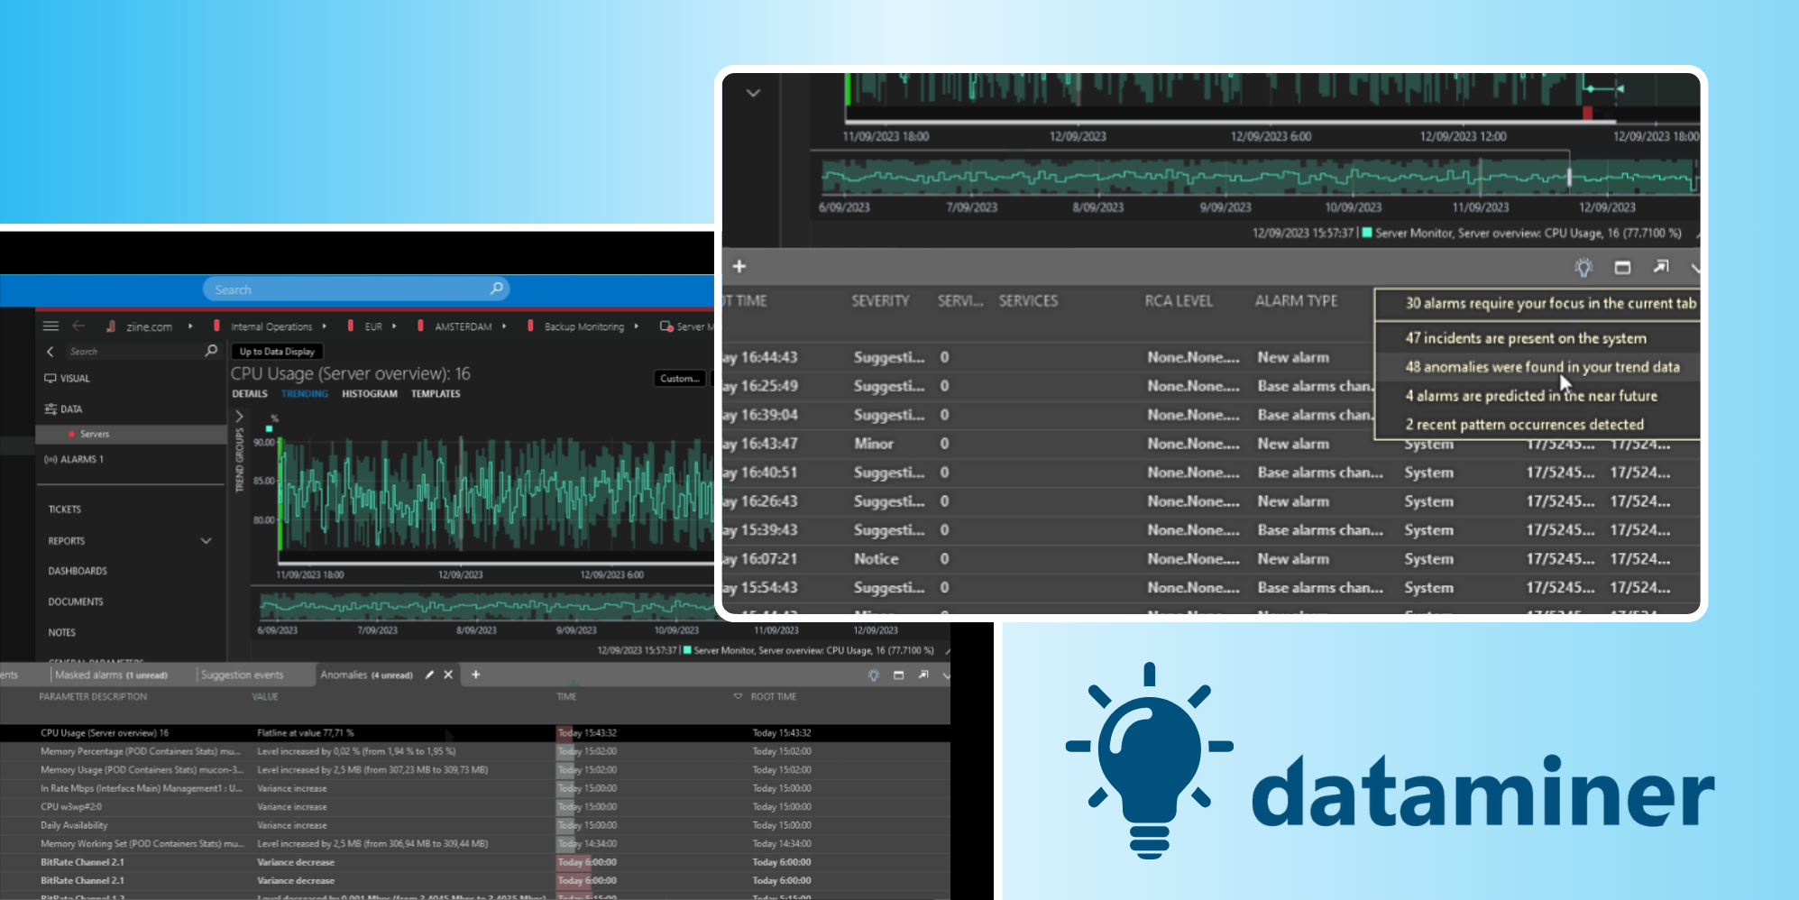
Task: Click the magnifier icon in the blue Search bar
Action: [496, 289]
